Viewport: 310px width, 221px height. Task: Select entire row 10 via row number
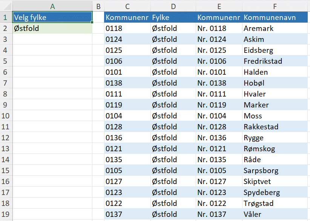coord(6,116)
